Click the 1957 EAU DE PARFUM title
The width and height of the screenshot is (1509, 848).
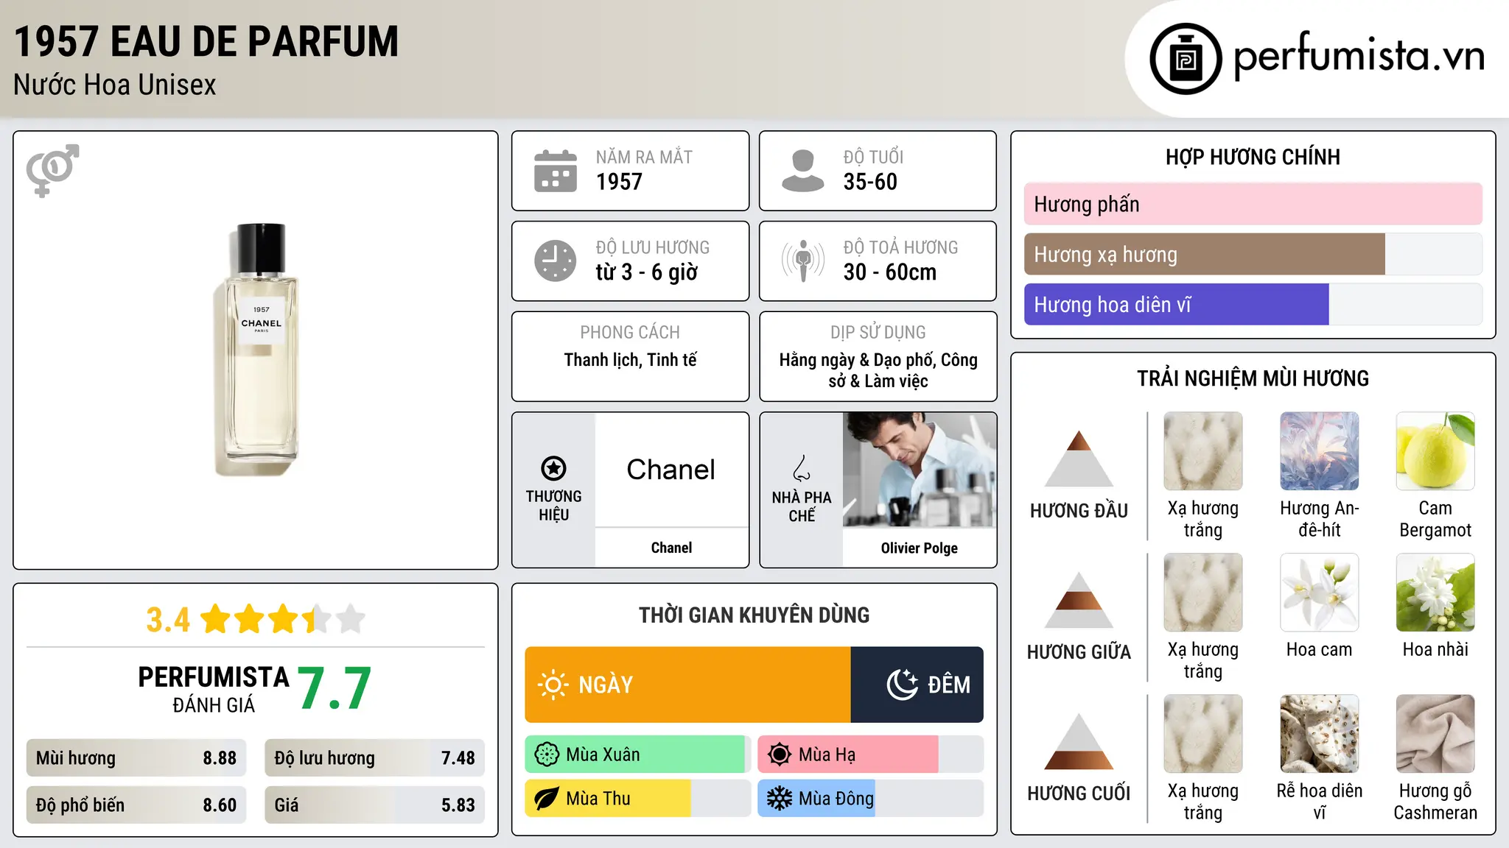click(206, 41)
